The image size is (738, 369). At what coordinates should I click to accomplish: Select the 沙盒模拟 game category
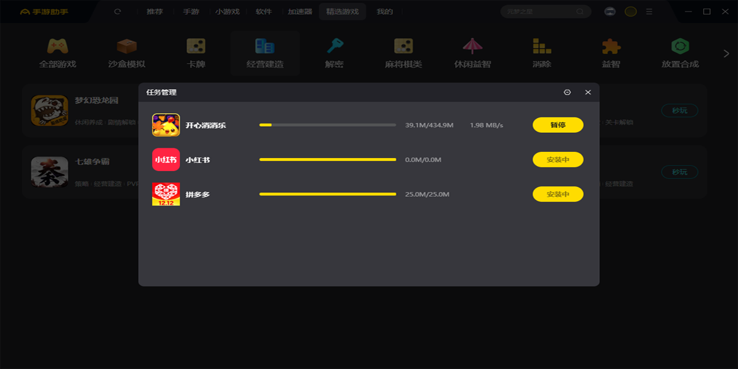(127, 54)
